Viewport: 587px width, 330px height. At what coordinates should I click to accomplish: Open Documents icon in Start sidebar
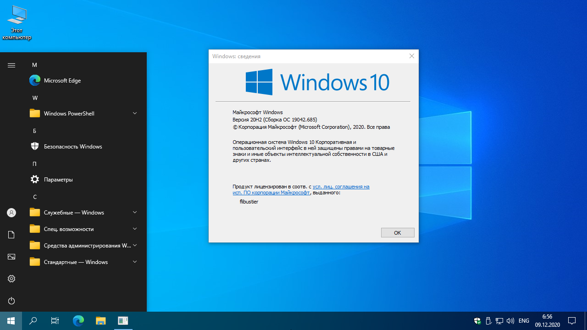point(11,235)
